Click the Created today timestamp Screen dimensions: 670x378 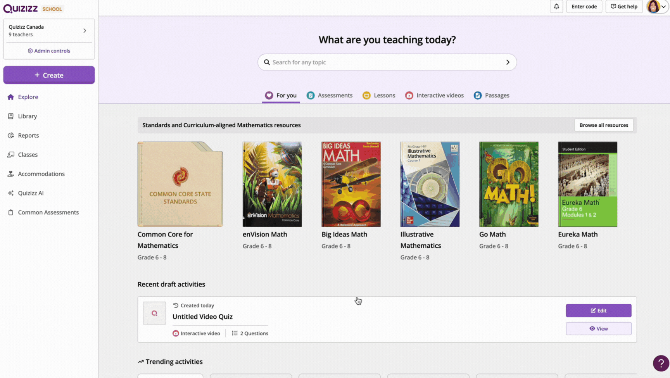(193, 306)
